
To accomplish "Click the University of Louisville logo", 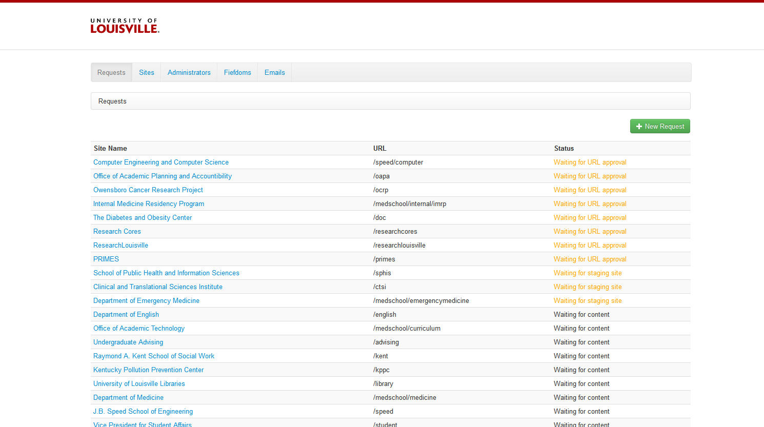I will 125,26.
